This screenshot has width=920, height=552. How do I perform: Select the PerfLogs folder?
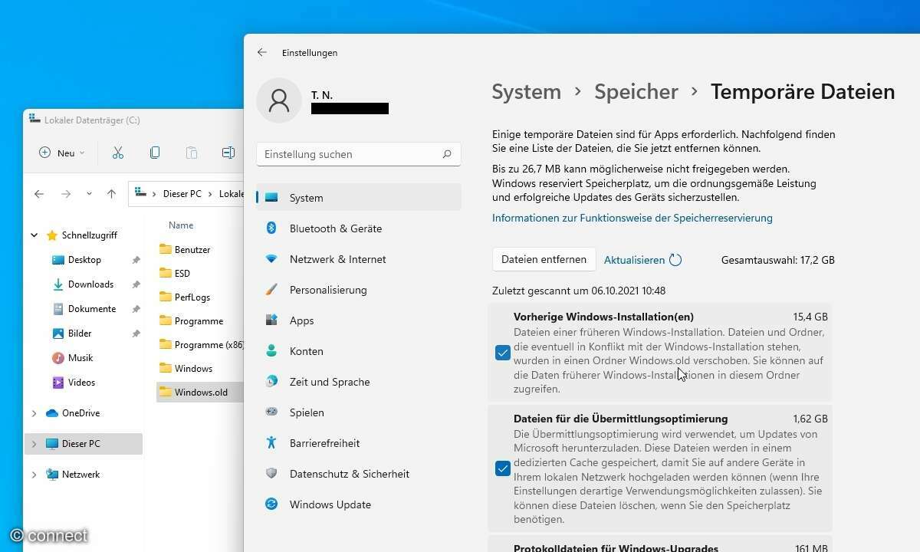click(x=192, y=297)
